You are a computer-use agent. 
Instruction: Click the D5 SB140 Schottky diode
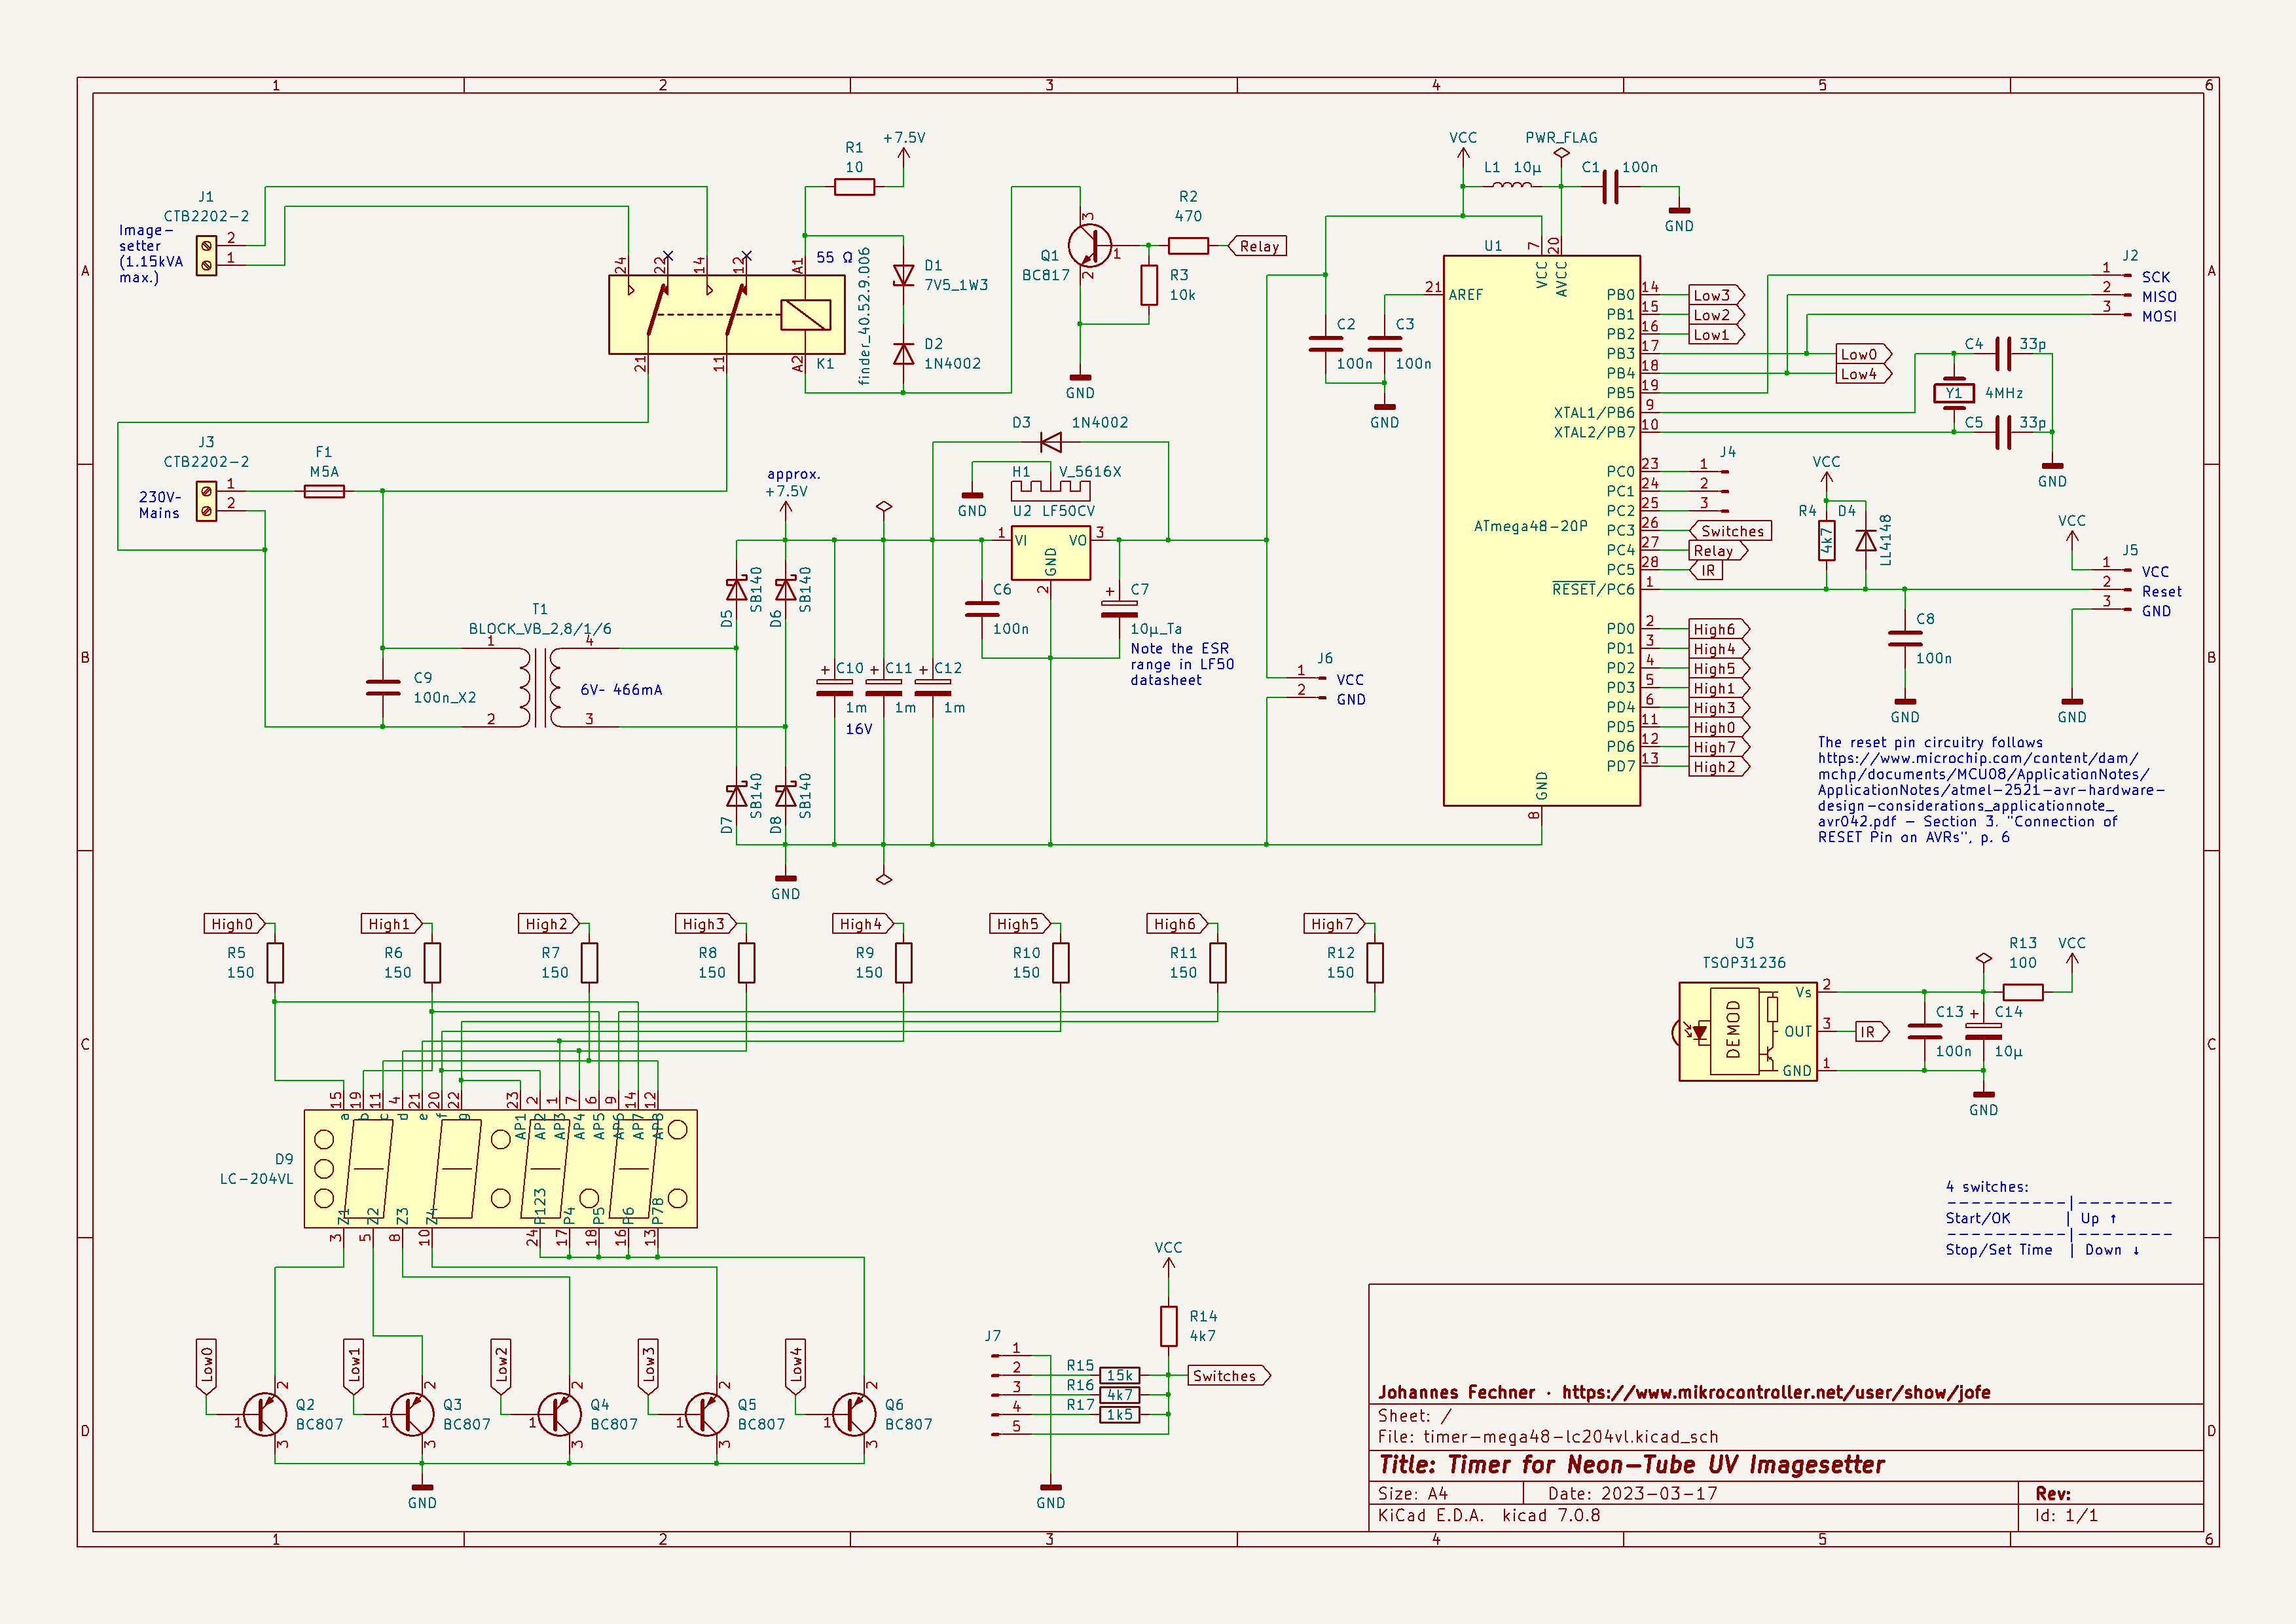[x=736, y=589]
